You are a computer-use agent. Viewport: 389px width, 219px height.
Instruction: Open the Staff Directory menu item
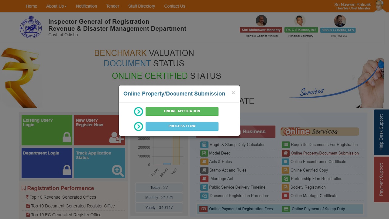(x=142, y=6)
